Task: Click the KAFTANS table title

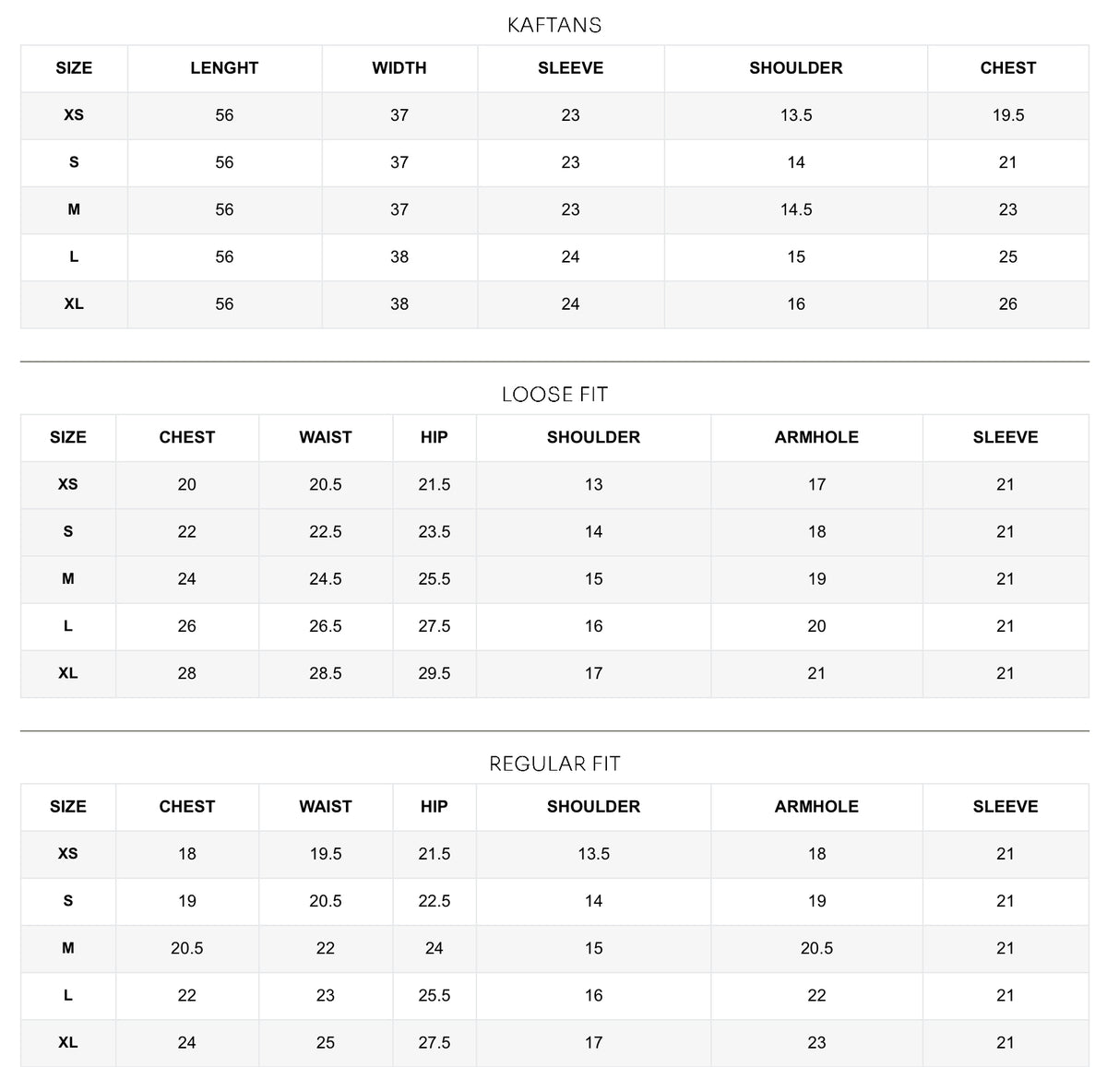Action: 554,25
